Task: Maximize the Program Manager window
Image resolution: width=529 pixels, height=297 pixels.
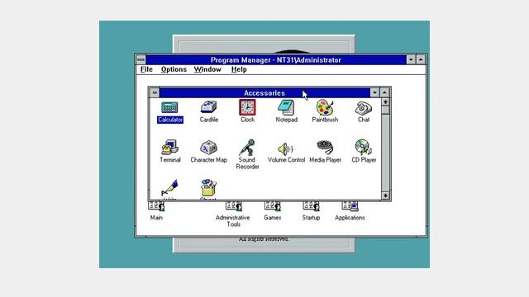Action: point(421,60)
